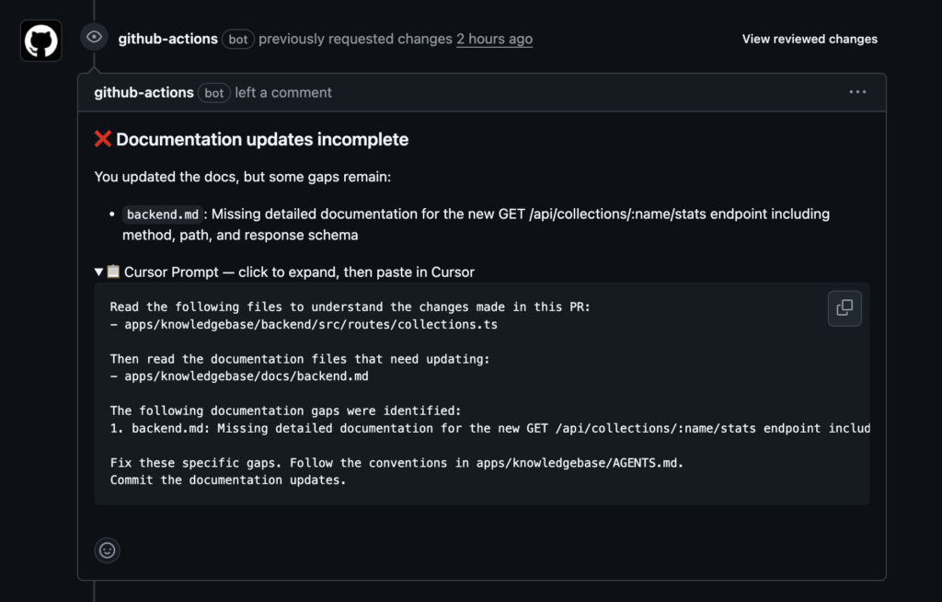Click the bot badge in comment header
This screenshot has height=602, width=942.
click(x=214, y=93)
